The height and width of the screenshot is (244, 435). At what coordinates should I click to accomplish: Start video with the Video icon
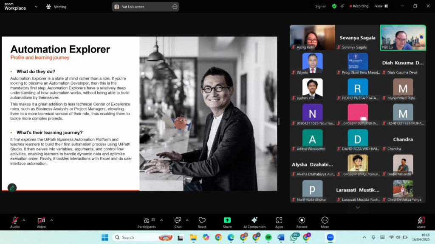click(41, 222)
